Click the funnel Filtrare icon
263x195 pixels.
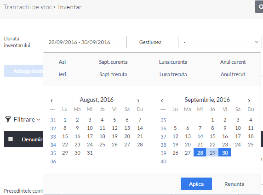(x=8, y=119)
